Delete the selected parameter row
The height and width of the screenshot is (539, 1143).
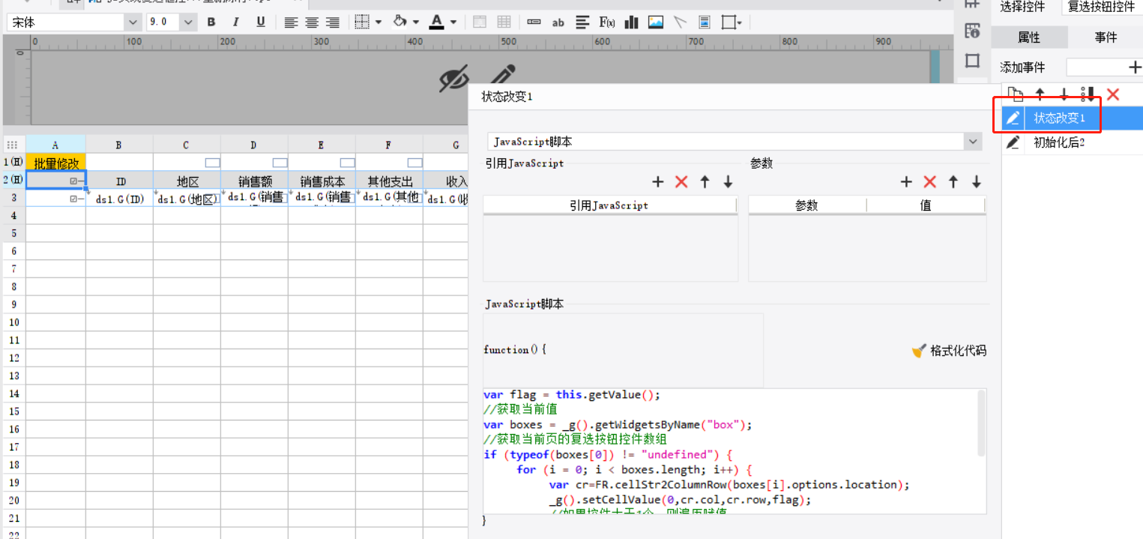[930, 181]
